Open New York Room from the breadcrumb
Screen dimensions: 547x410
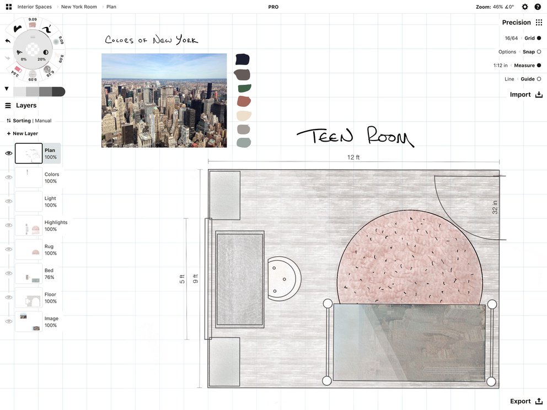click(78, 7)
